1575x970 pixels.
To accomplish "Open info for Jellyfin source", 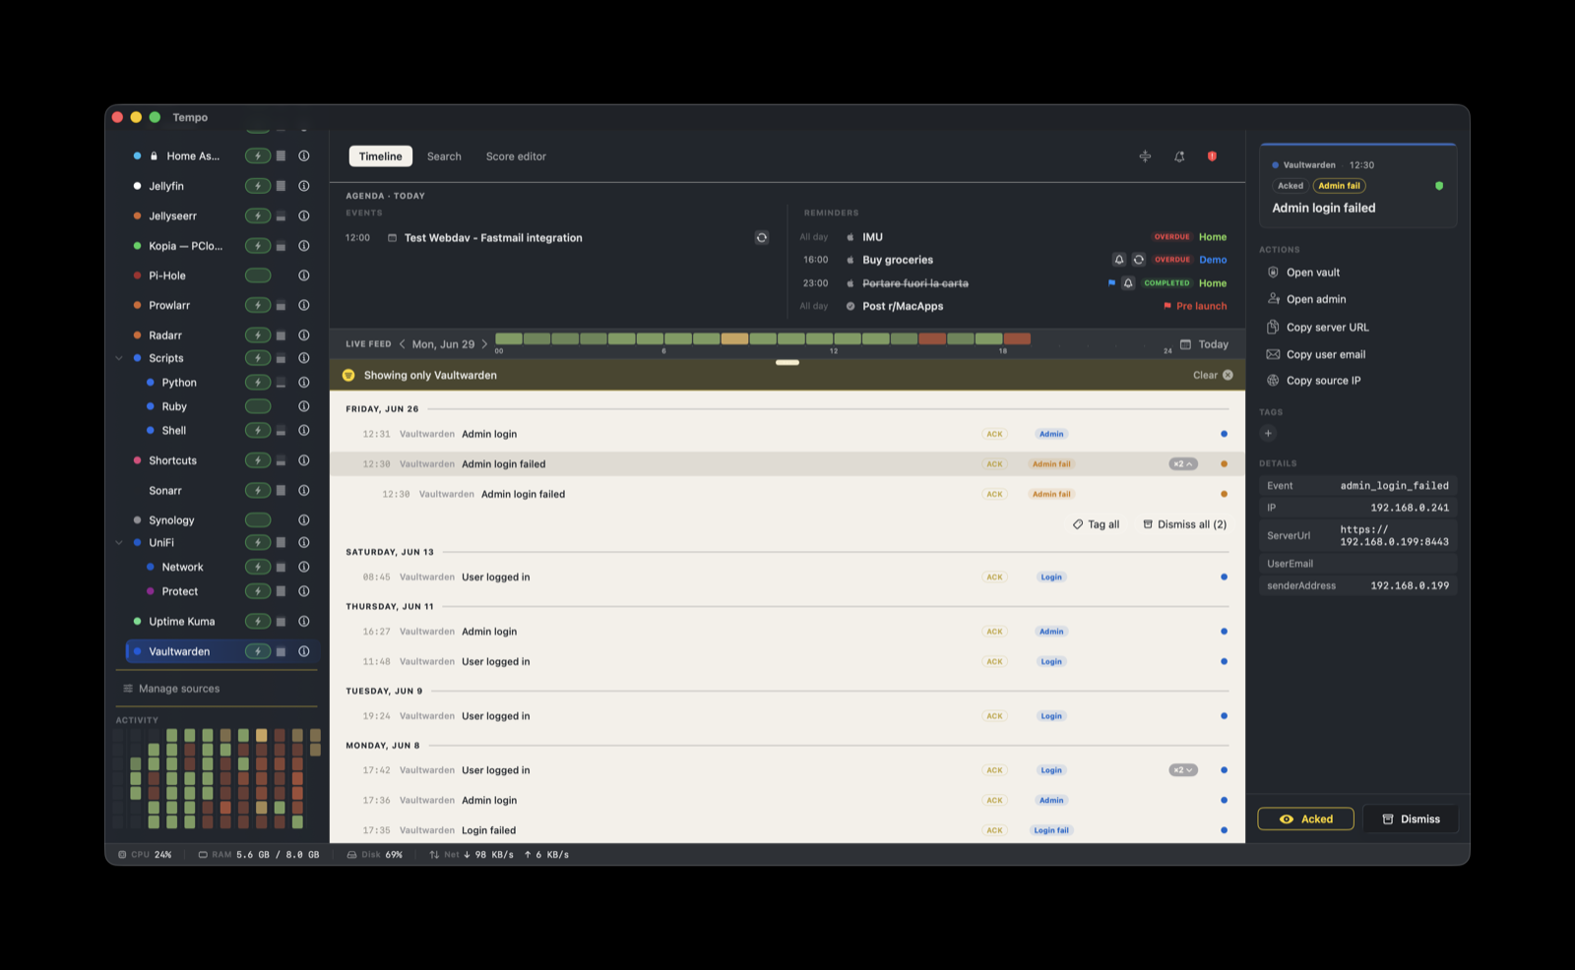I will click(x=304, y=186).
